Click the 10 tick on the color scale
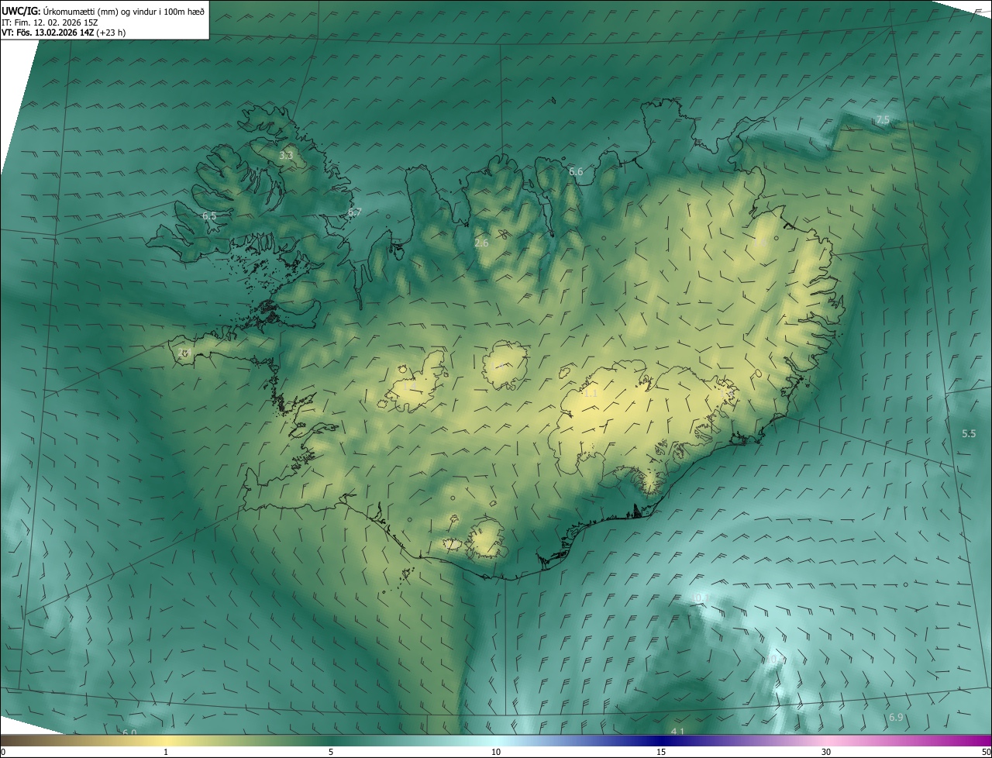 point(496,752)
